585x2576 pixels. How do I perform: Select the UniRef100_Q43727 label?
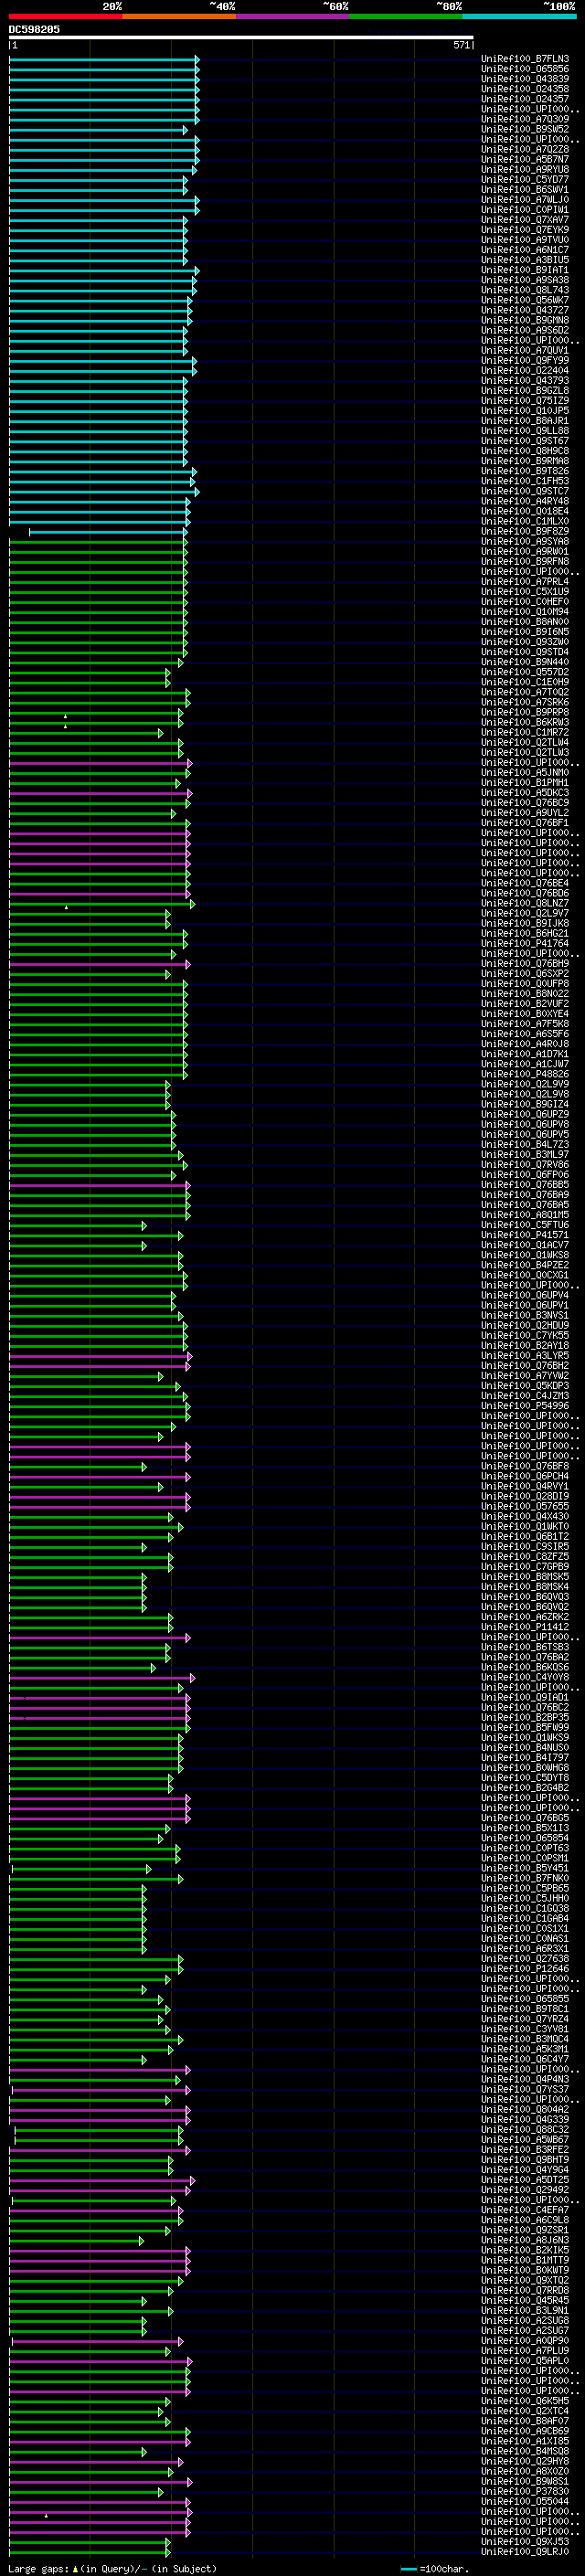(525, 310)
